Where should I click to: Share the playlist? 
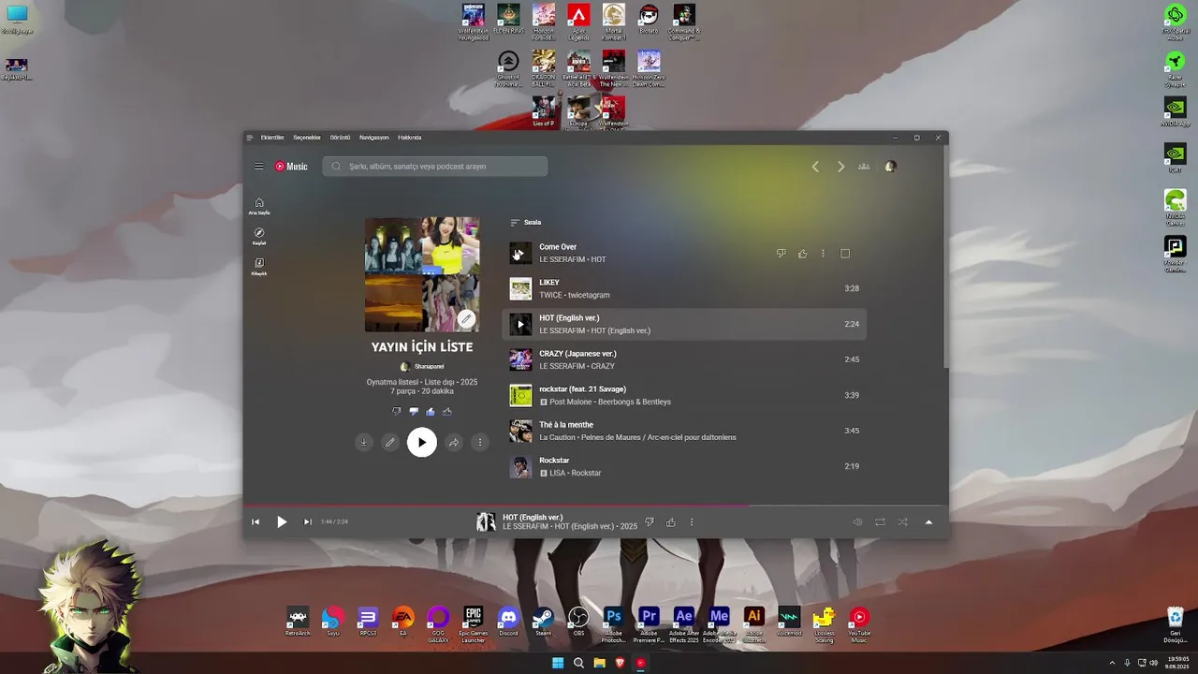pyautogui.click(x=454, y=443)
